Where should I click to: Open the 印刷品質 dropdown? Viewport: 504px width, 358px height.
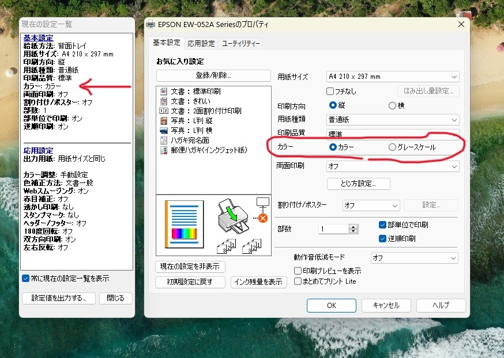click(x=393, y=134)
